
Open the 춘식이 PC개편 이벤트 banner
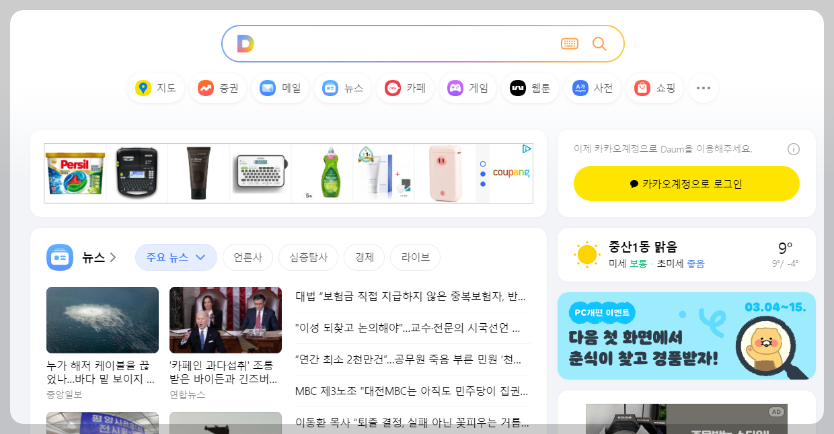point(687,336)
